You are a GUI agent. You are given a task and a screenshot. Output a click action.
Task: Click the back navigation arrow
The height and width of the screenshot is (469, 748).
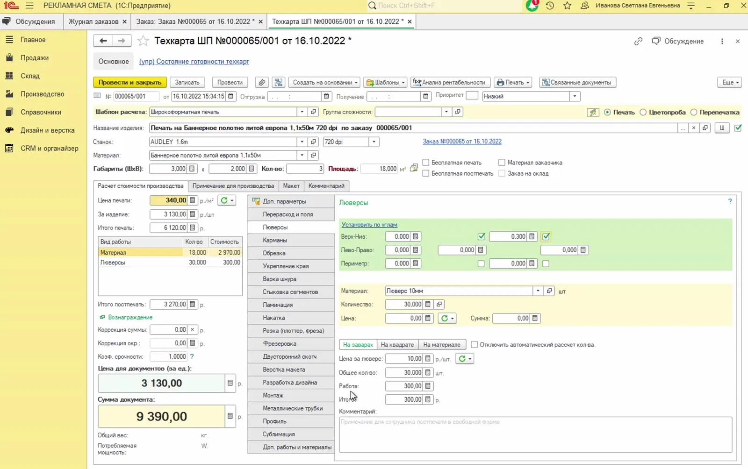click(103, 41)
